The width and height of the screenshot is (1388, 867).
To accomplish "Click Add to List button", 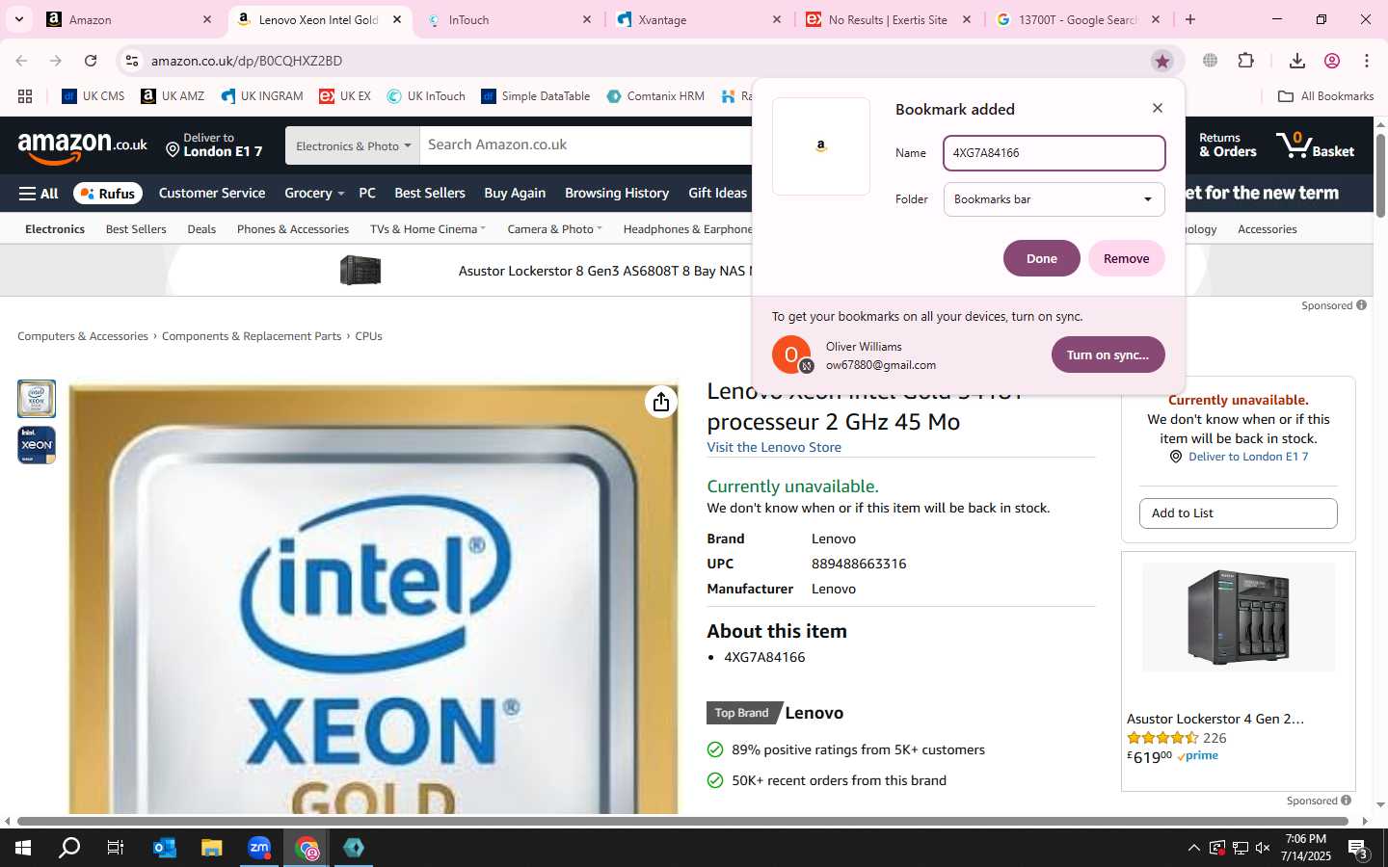I will (x=1238, y=513).
